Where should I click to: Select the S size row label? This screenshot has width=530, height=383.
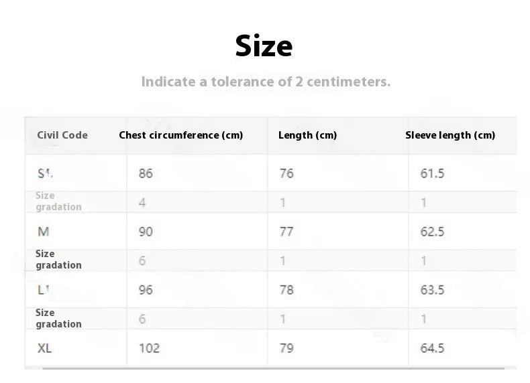click(x=44, y=173)
